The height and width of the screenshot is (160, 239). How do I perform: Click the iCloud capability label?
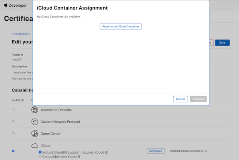click(45, 146)
